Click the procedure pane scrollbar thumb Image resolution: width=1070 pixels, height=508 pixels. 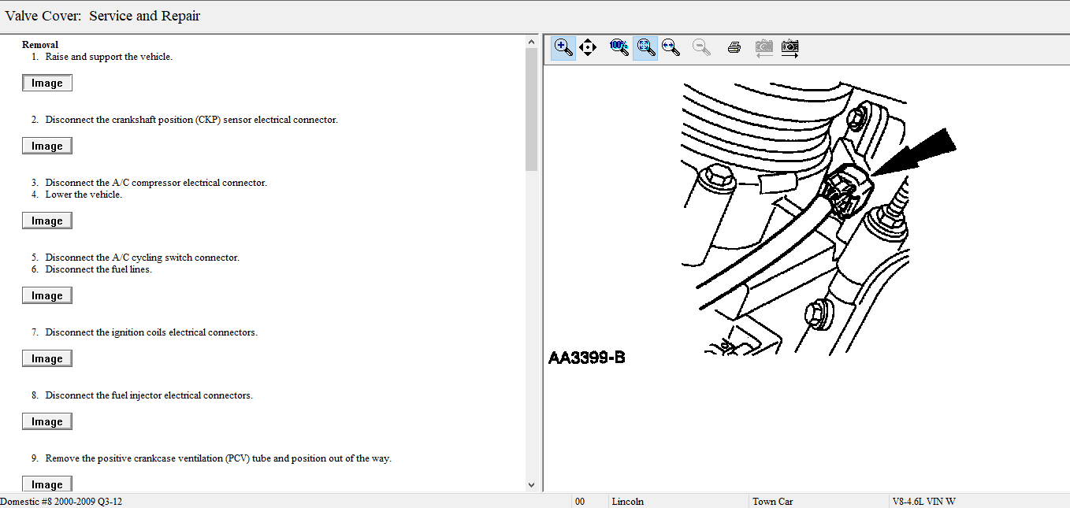531,109
